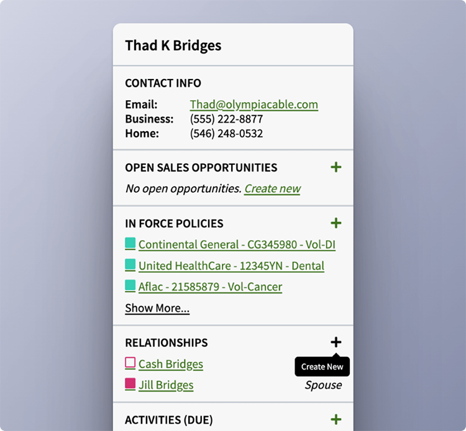Click teal icon beside Aflac policy
Screen dimensions: 466x431
(130, 286)
